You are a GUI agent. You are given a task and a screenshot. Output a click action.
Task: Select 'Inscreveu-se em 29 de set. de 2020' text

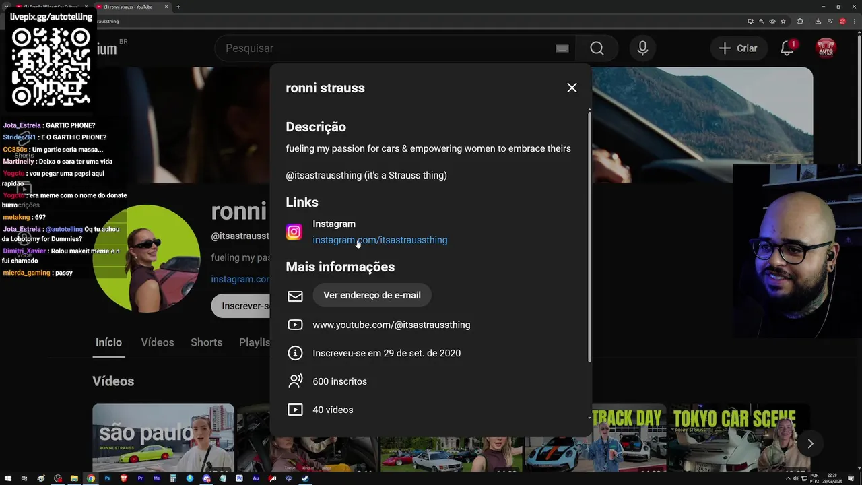tap(387, 353)
